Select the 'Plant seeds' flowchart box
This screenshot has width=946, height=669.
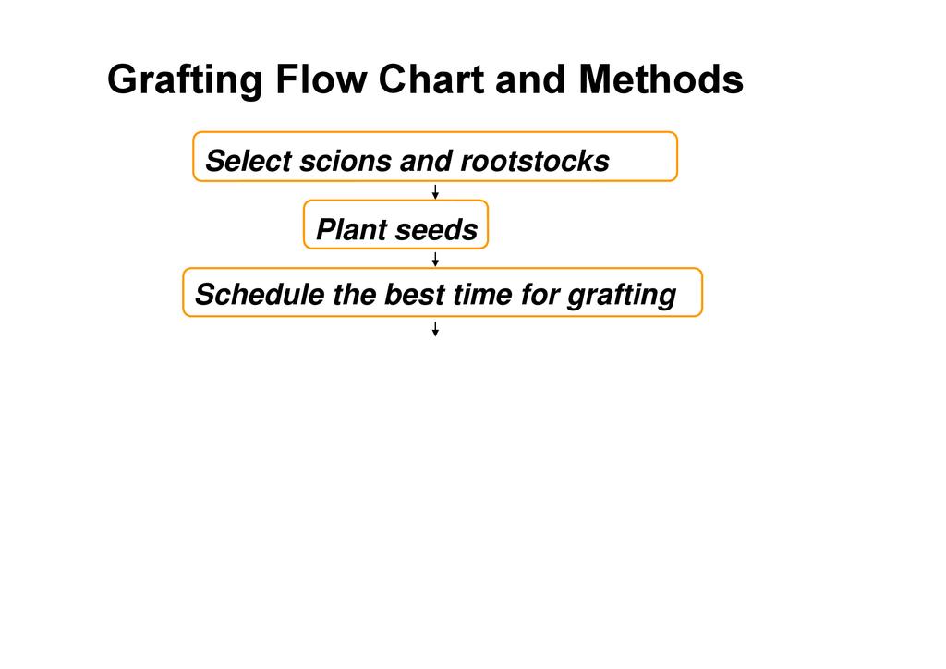(395, 225)
